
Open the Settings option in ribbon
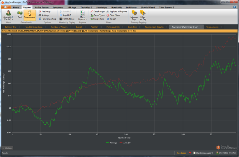(44, 15)
